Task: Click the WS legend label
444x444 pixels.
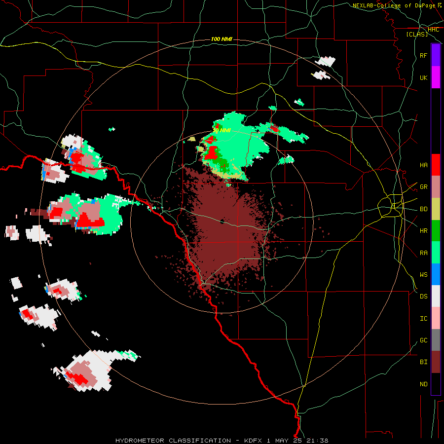Action: click(423, 275)
